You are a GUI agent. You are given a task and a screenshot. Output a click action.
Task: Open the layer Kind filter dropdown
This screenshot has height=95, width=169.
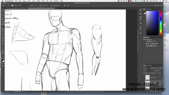point(147,68)
